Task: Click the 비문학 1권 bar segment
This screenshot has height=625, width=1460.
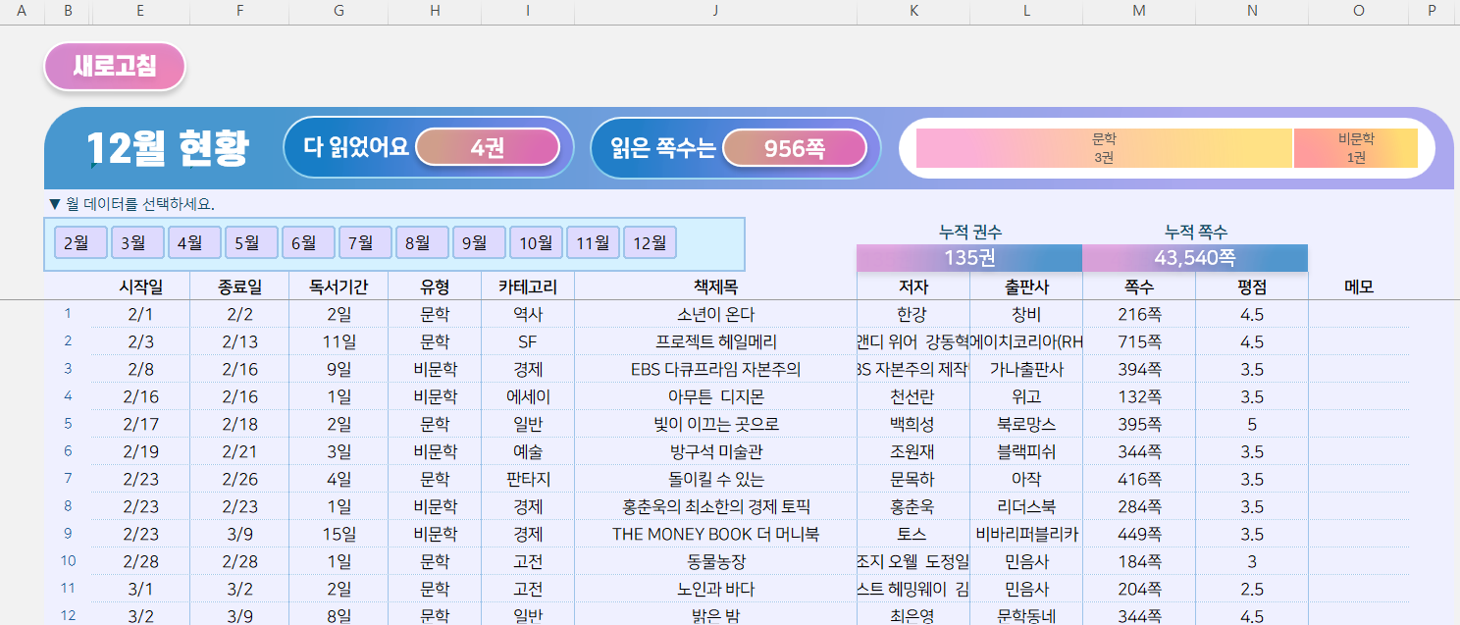Action: coord(1356,148)
